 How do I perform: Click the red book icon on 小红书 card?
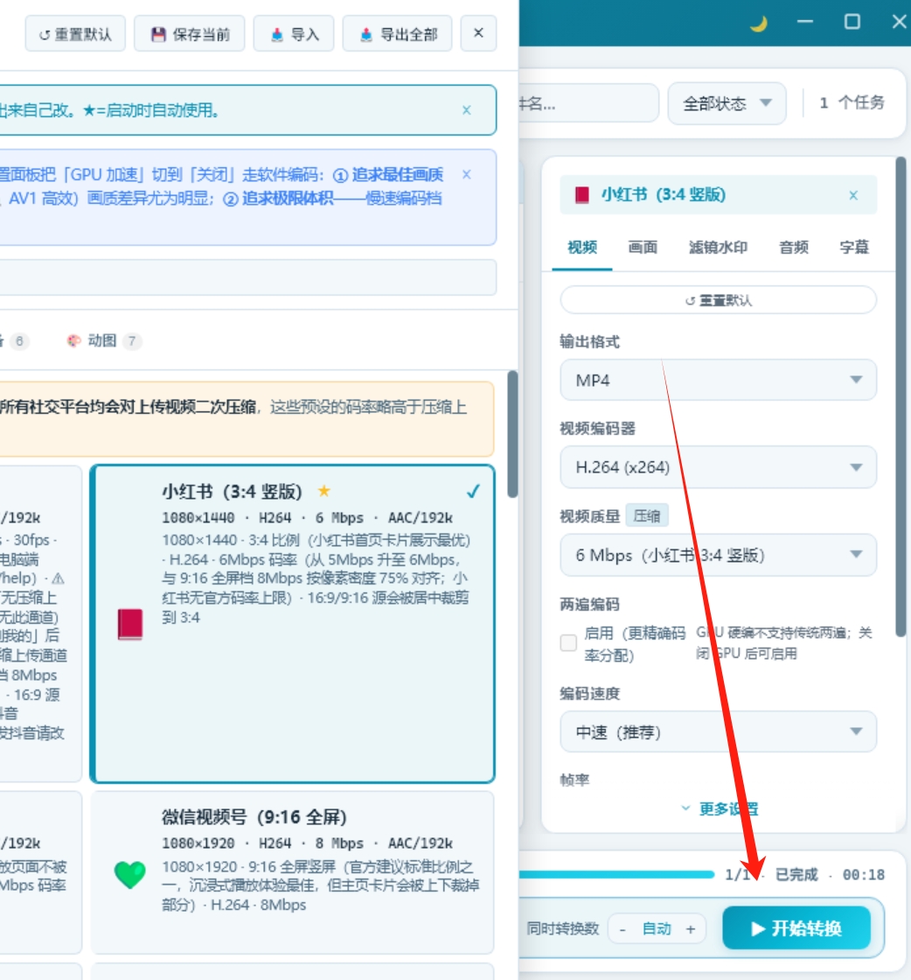point(130,624)
